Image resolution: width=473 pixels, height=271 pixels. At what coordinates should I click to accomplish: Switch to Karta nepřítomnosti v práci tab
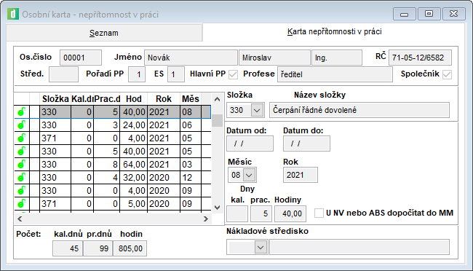[334, 31]
